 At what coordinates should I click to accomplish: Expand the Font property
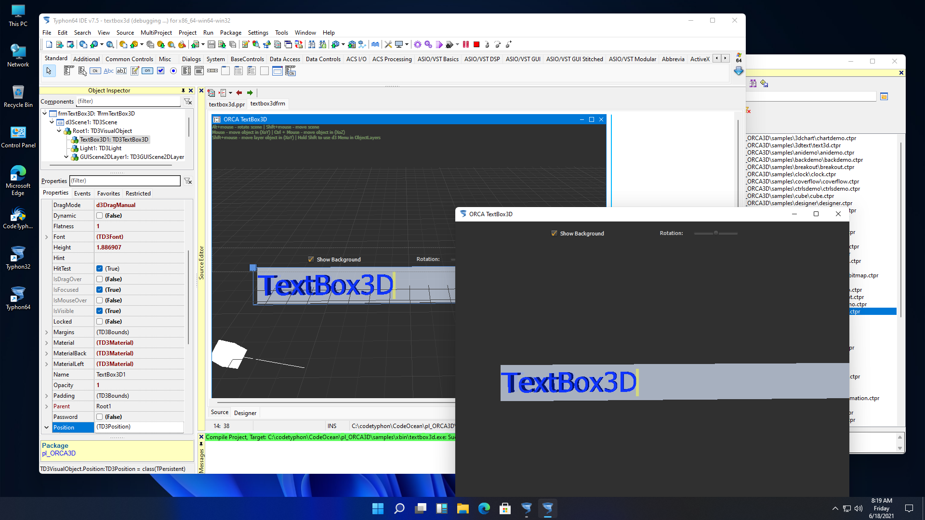click(47, 237)
